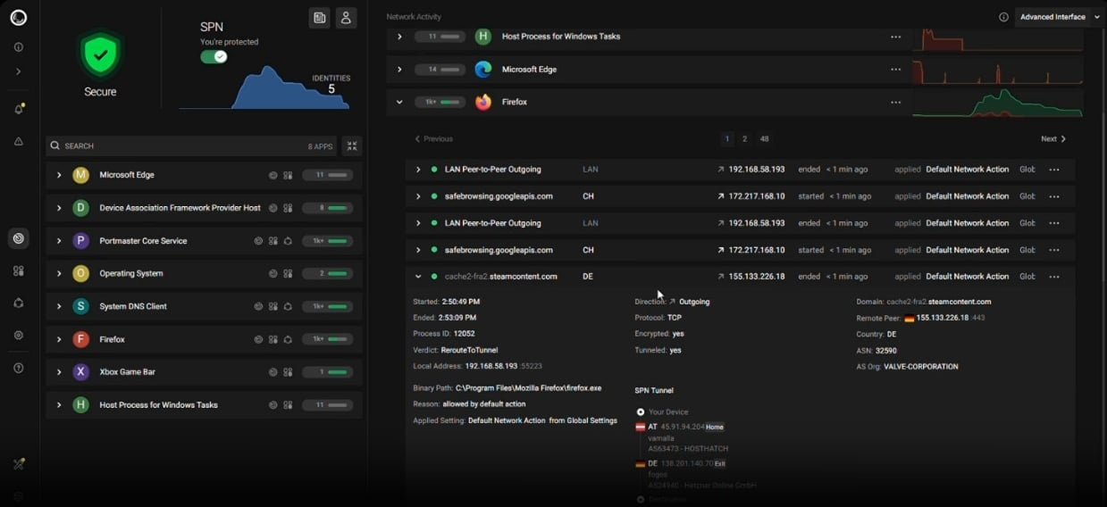Click the Portmaster logo in the sidebar
This screenshot has width=1107, height=507.
coord(19,17)
